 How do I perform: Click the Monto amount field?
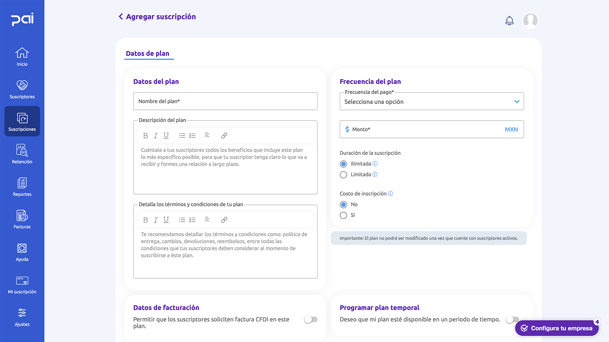click(432, 129)
